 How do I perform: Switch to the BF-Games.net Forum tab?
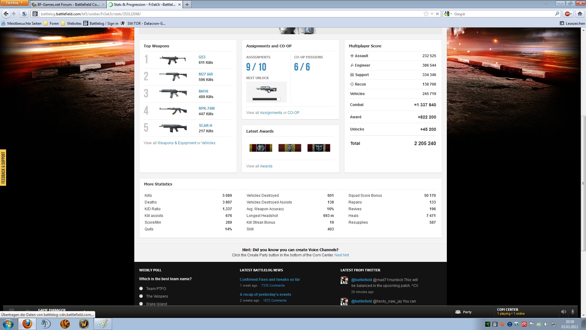68,5
